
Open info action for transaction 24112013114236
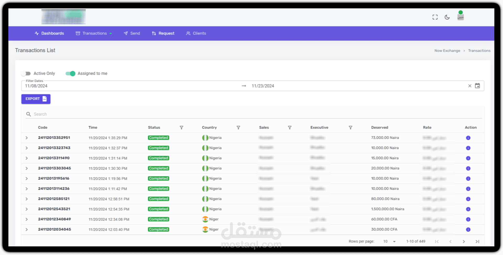point(468,189)
